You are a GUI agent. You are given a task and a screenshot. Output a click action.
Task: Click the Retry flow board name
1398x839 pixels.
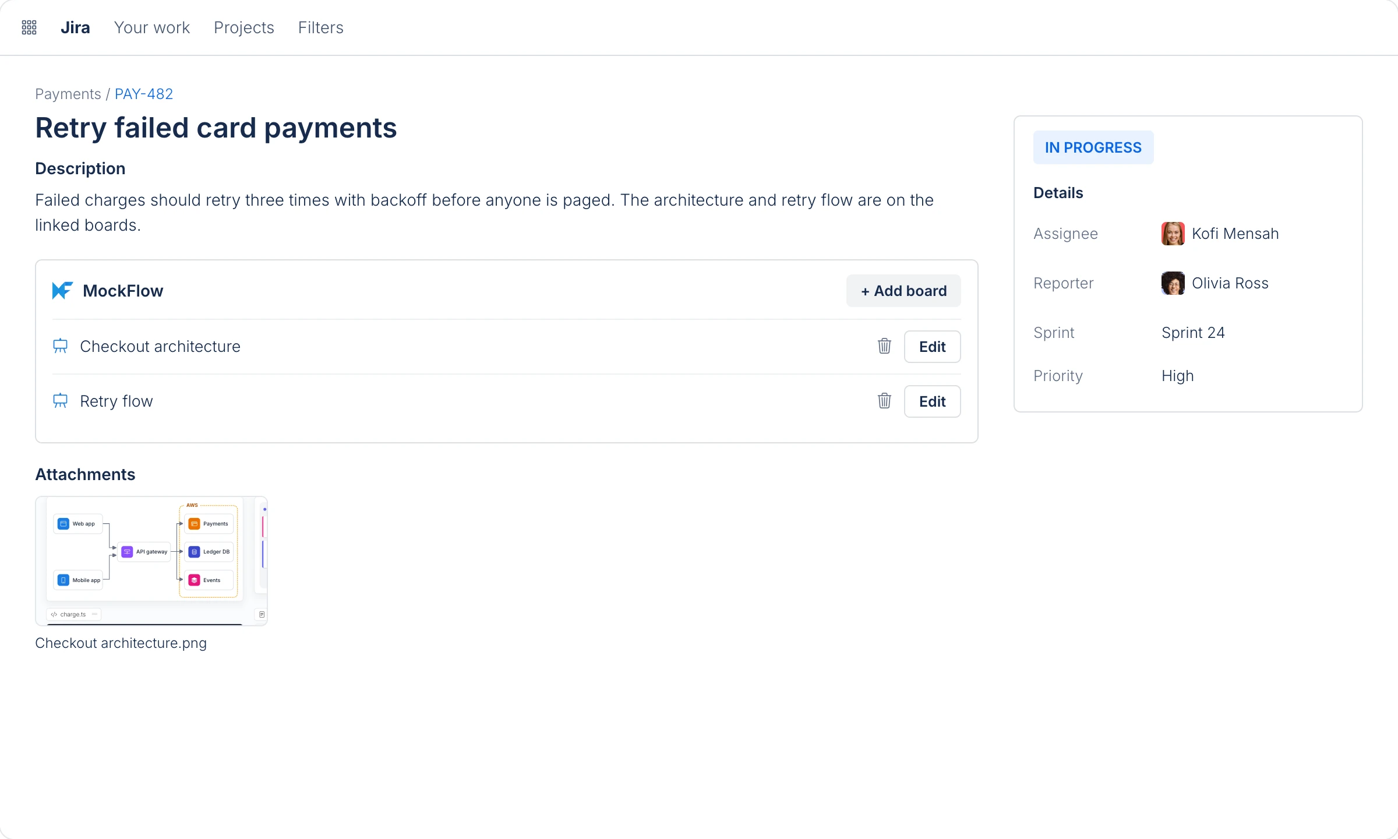[116, 401]
